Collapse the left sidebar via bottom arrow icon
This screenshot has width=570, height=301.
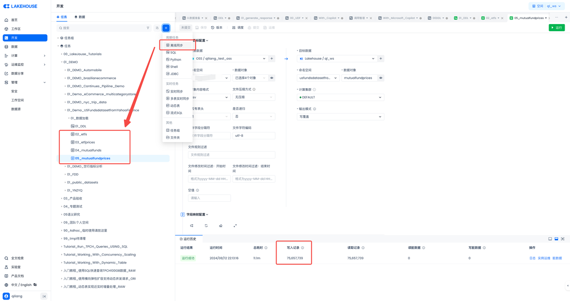click(x=44, y=296)
